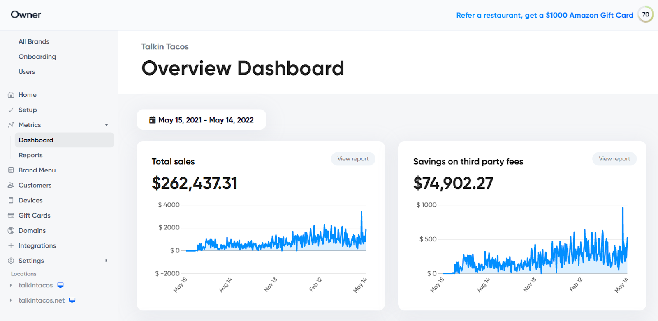
Task: Open Users section
Action: point(27,72)
